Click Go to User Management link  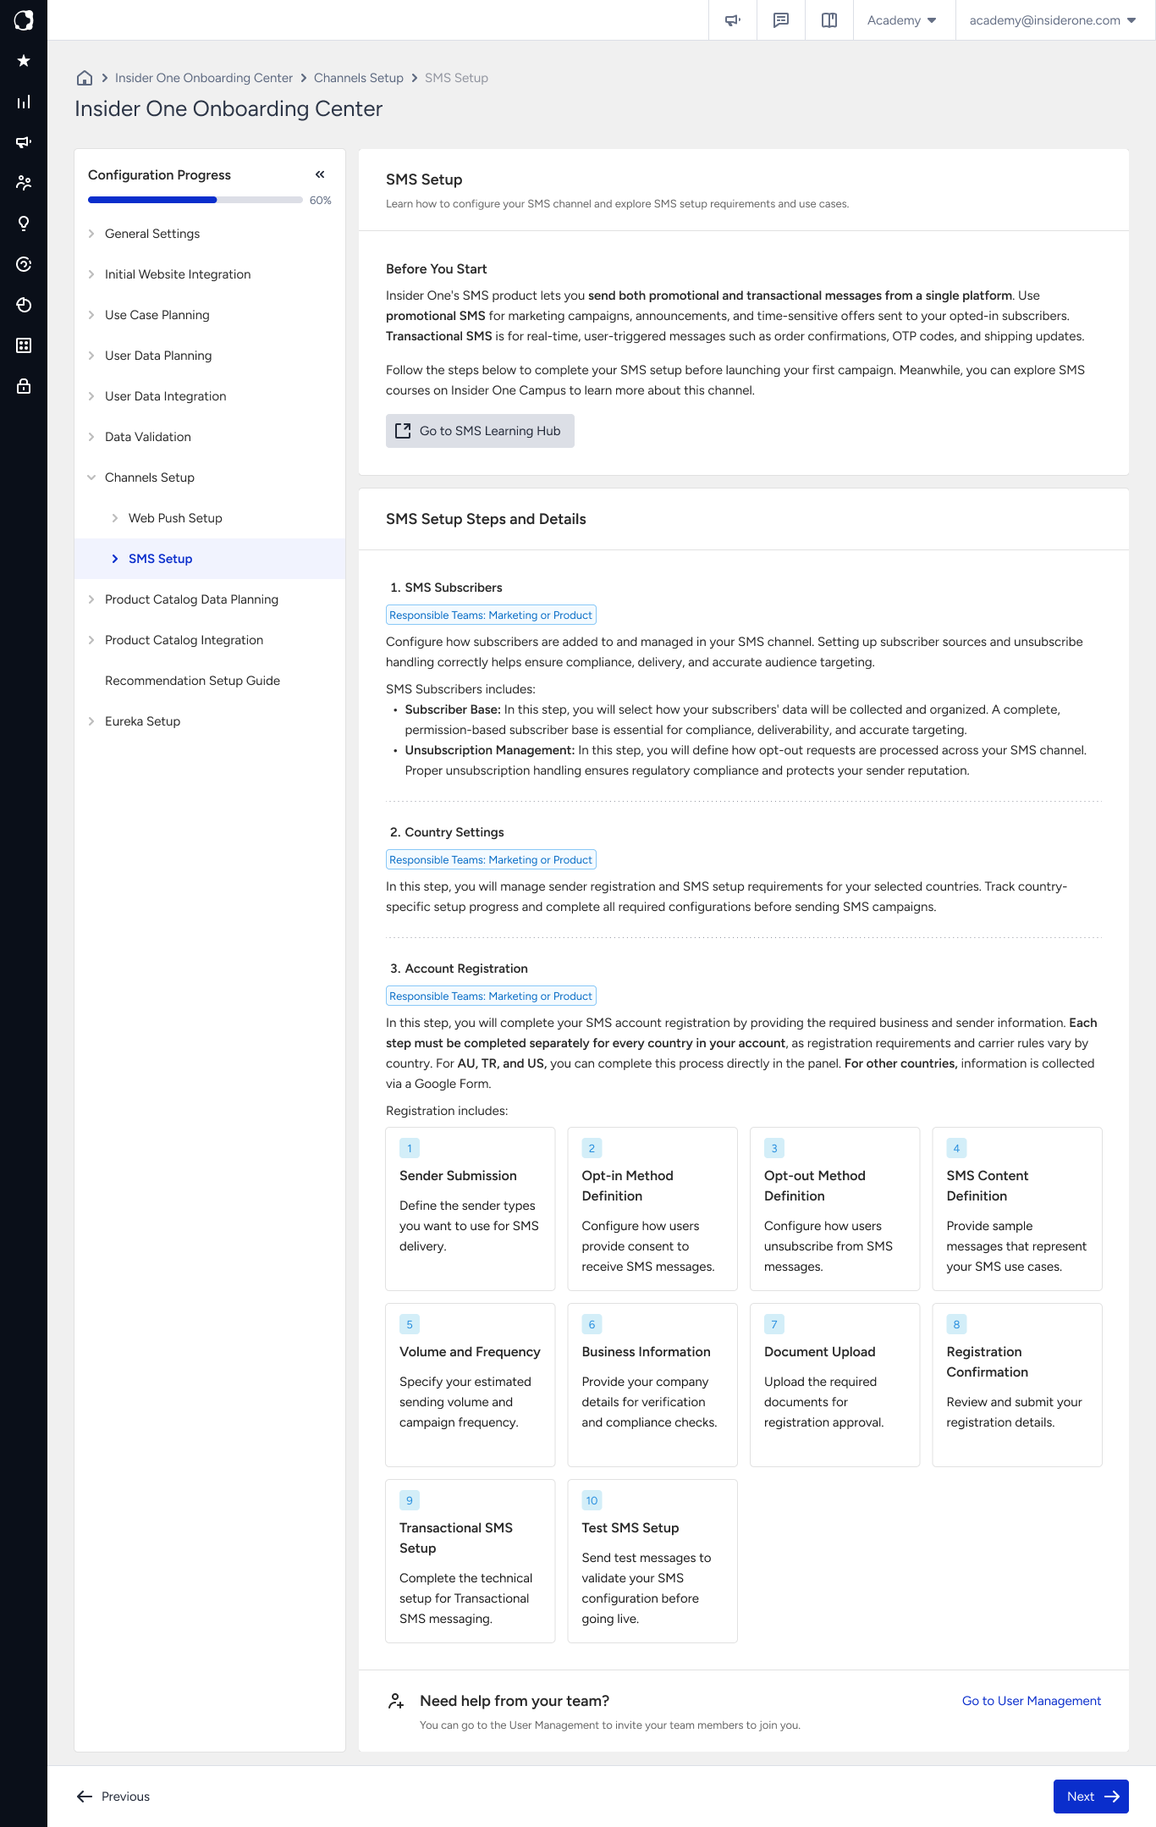pos(1032,1701)
